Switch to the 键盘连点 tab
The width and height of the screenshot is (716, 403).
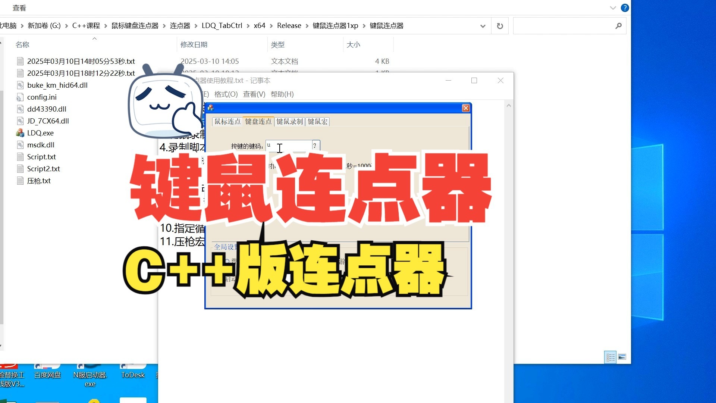coord(258,121)
